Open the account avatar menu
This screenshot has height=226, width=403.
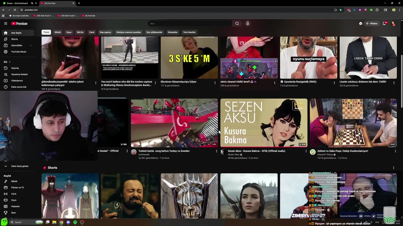point(393,24)
